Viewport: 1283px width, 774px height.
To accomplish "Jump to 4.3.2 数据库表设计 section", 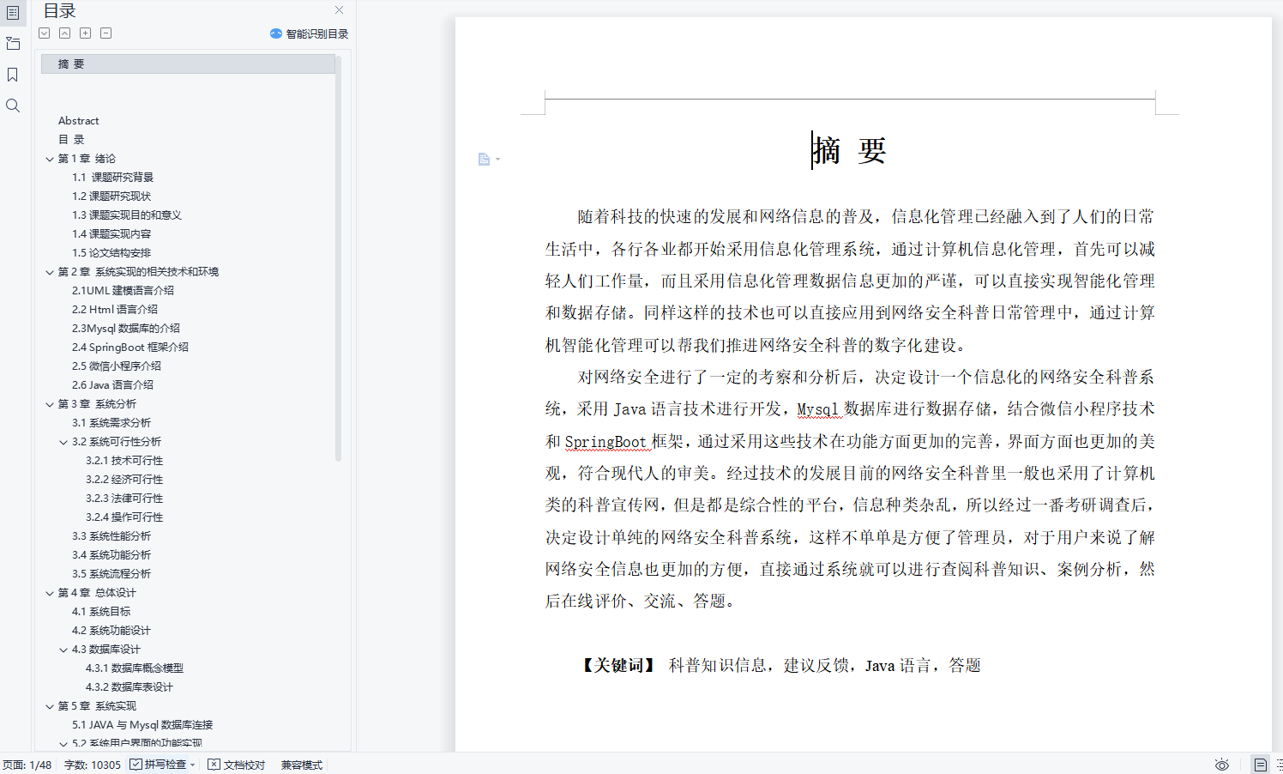I will click(x=128, y=686).
